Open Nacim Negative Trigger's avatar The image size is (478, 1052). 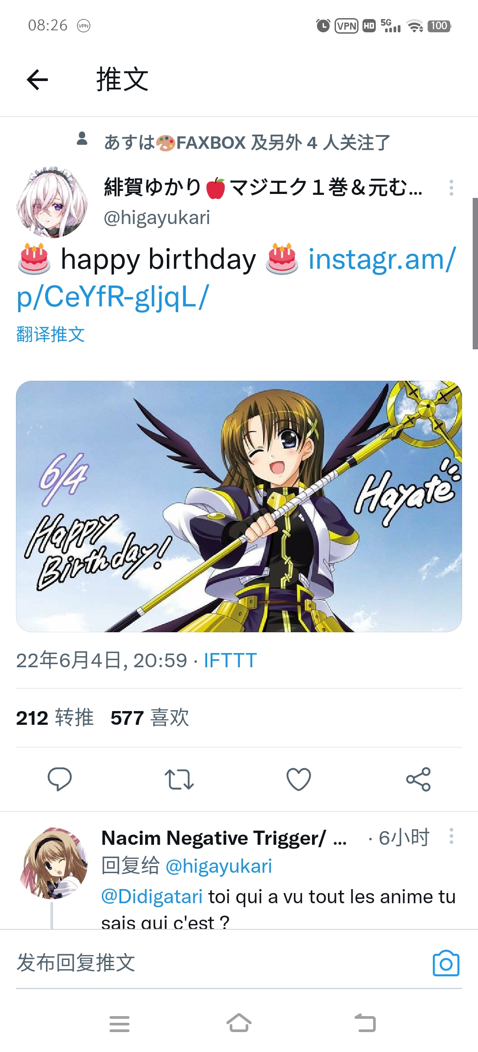point(54,863)
